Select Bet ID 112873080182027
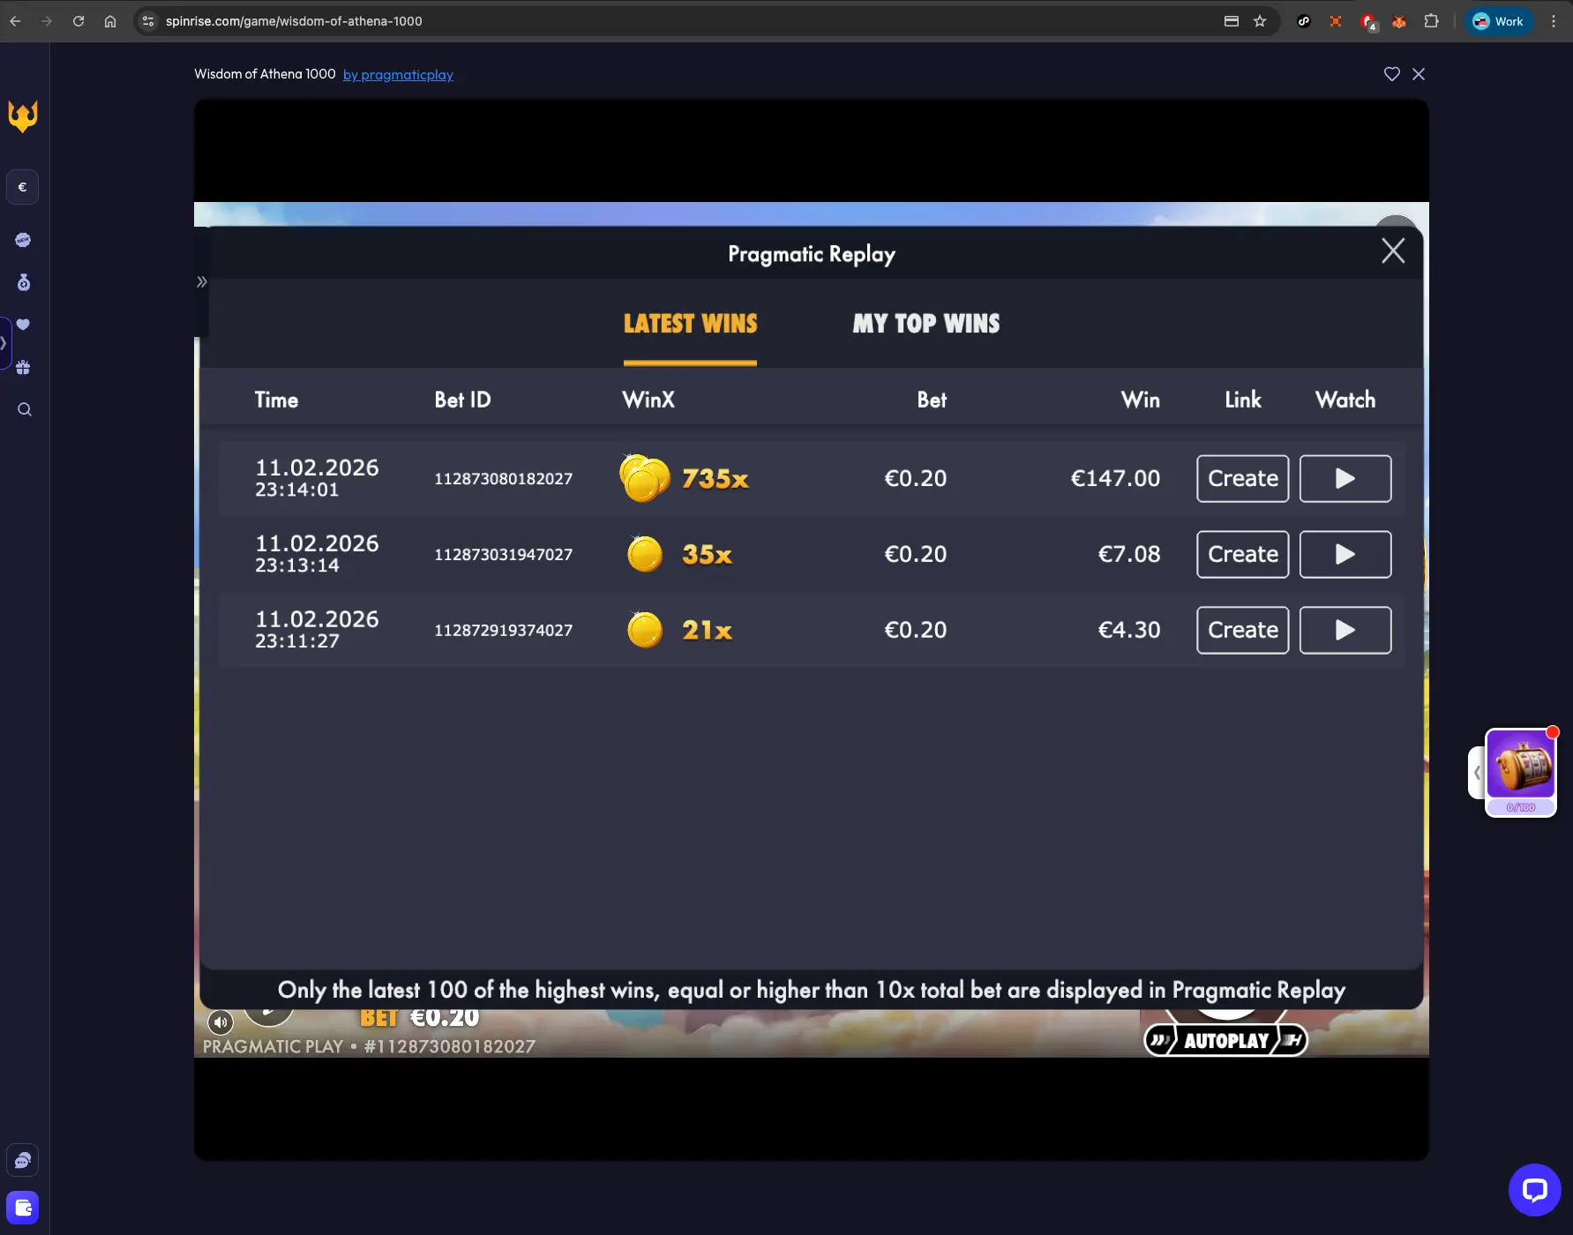The image size is (1573, 1235). pyautogui.click(x=503, y=479)
